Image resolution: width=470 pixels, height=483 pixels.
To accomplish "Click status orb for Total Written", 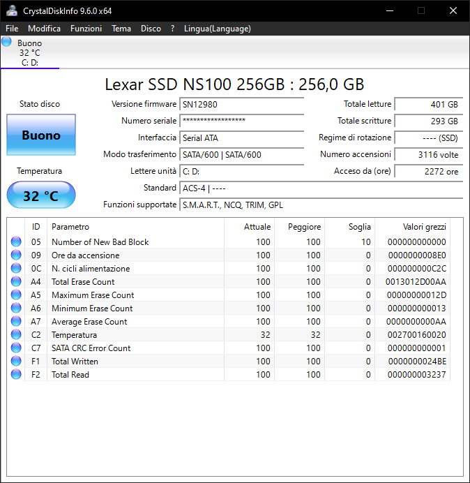I will coord(16,361).
